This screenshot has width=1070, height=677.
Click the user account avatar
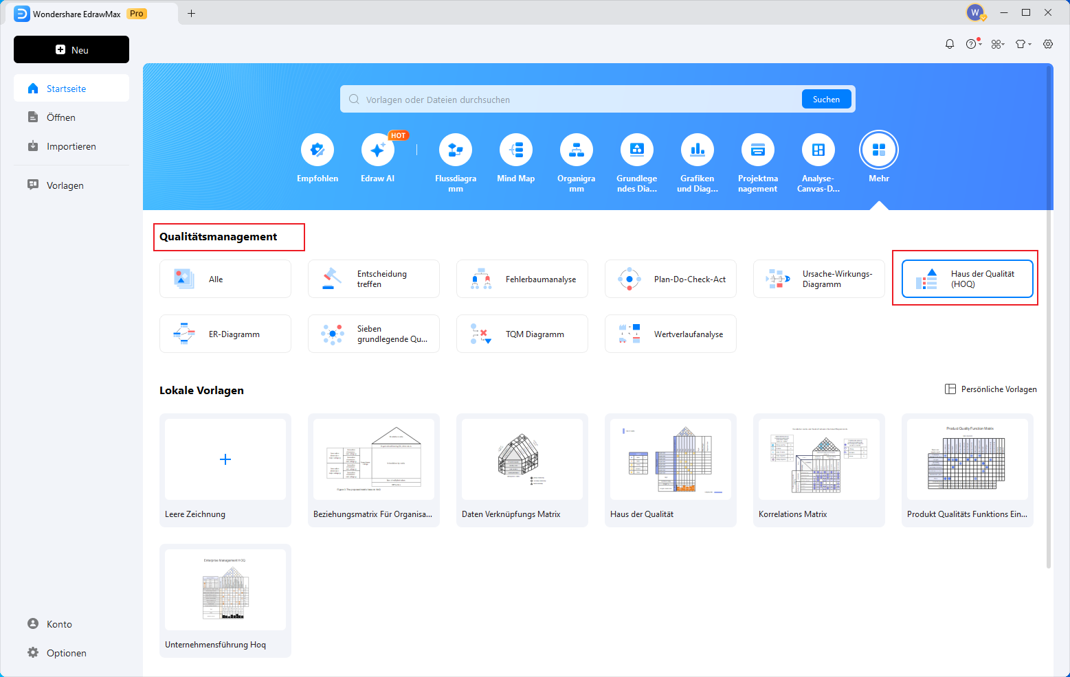point(975,12)
